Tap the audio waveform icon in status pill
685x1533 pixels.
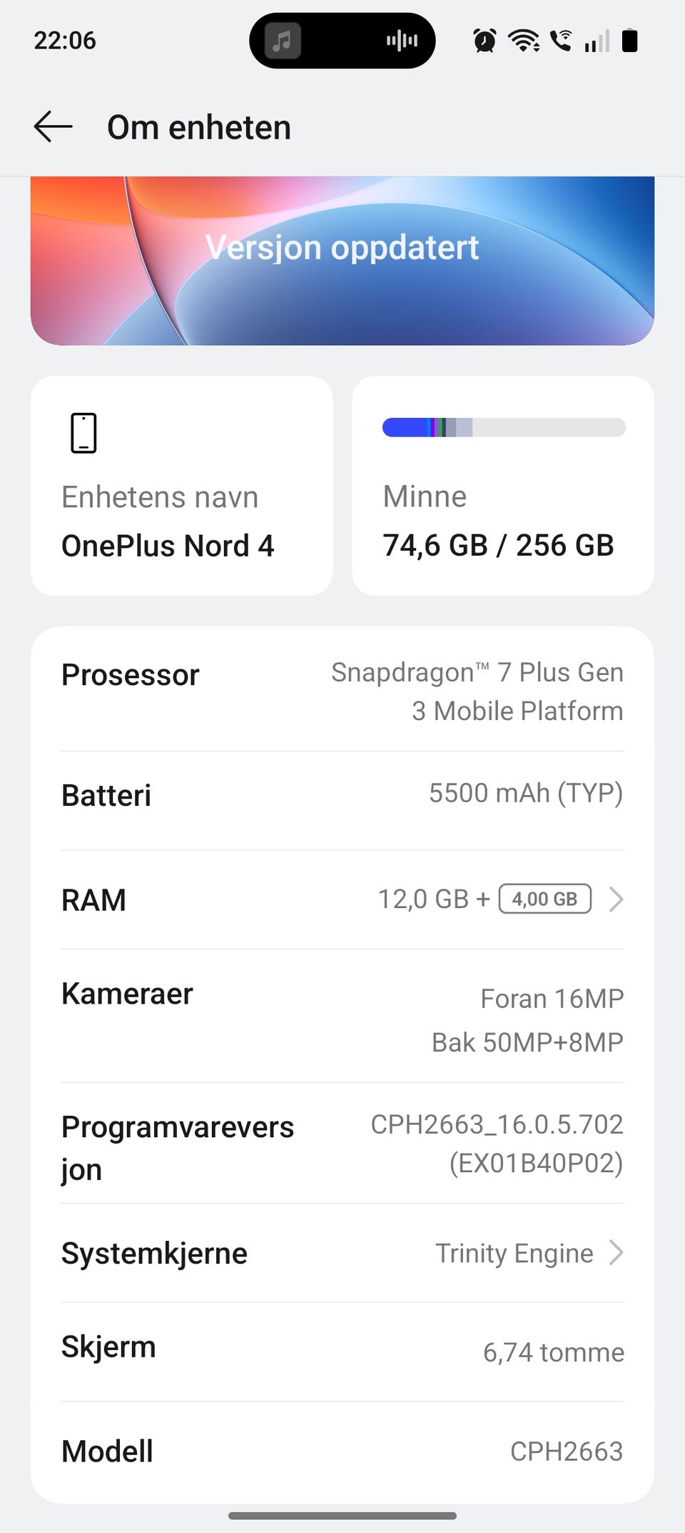coord(402,41)
